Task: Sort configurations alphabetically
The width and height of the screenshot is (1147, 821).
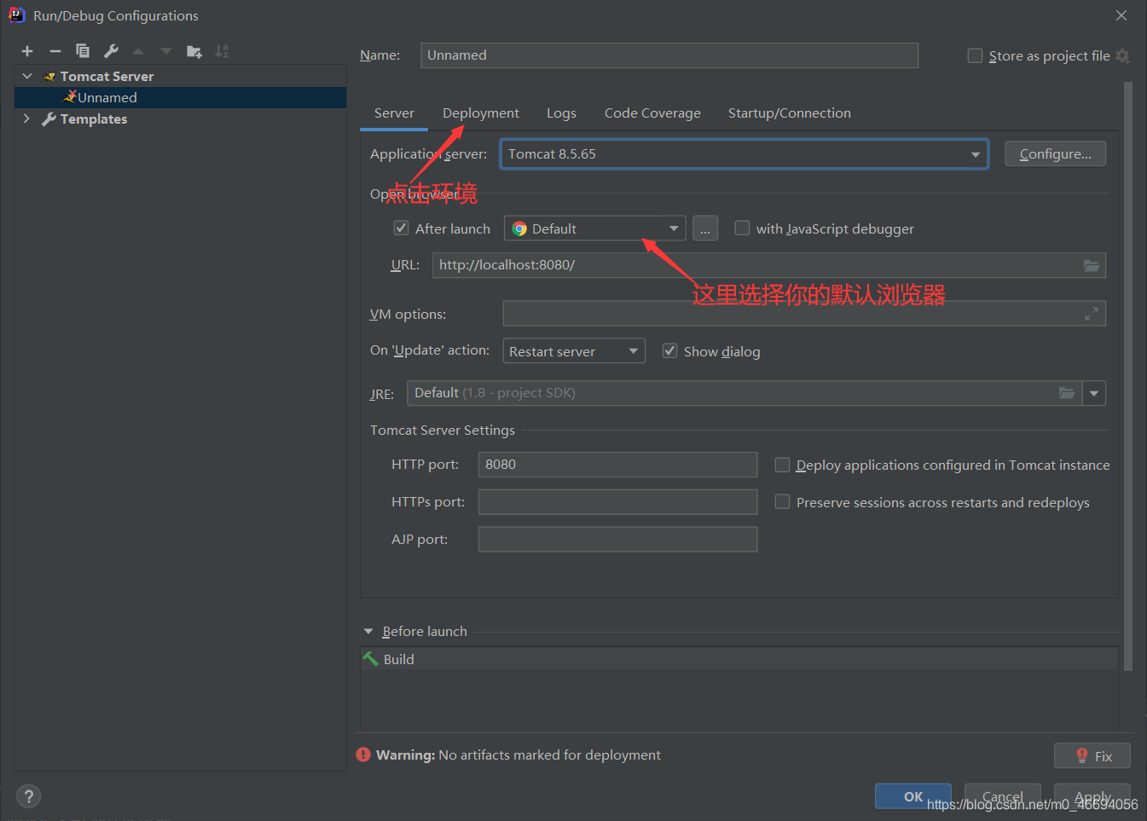Action: [x=222, y=51]
